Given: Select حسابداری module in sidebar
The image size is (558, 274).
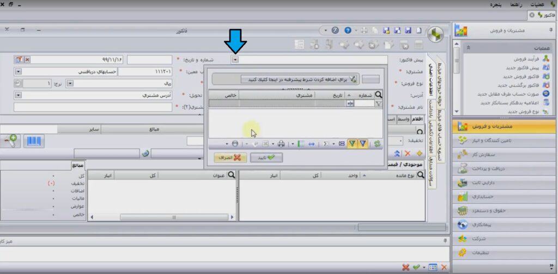Looking at the screenshot, I should tap(504, 197).
